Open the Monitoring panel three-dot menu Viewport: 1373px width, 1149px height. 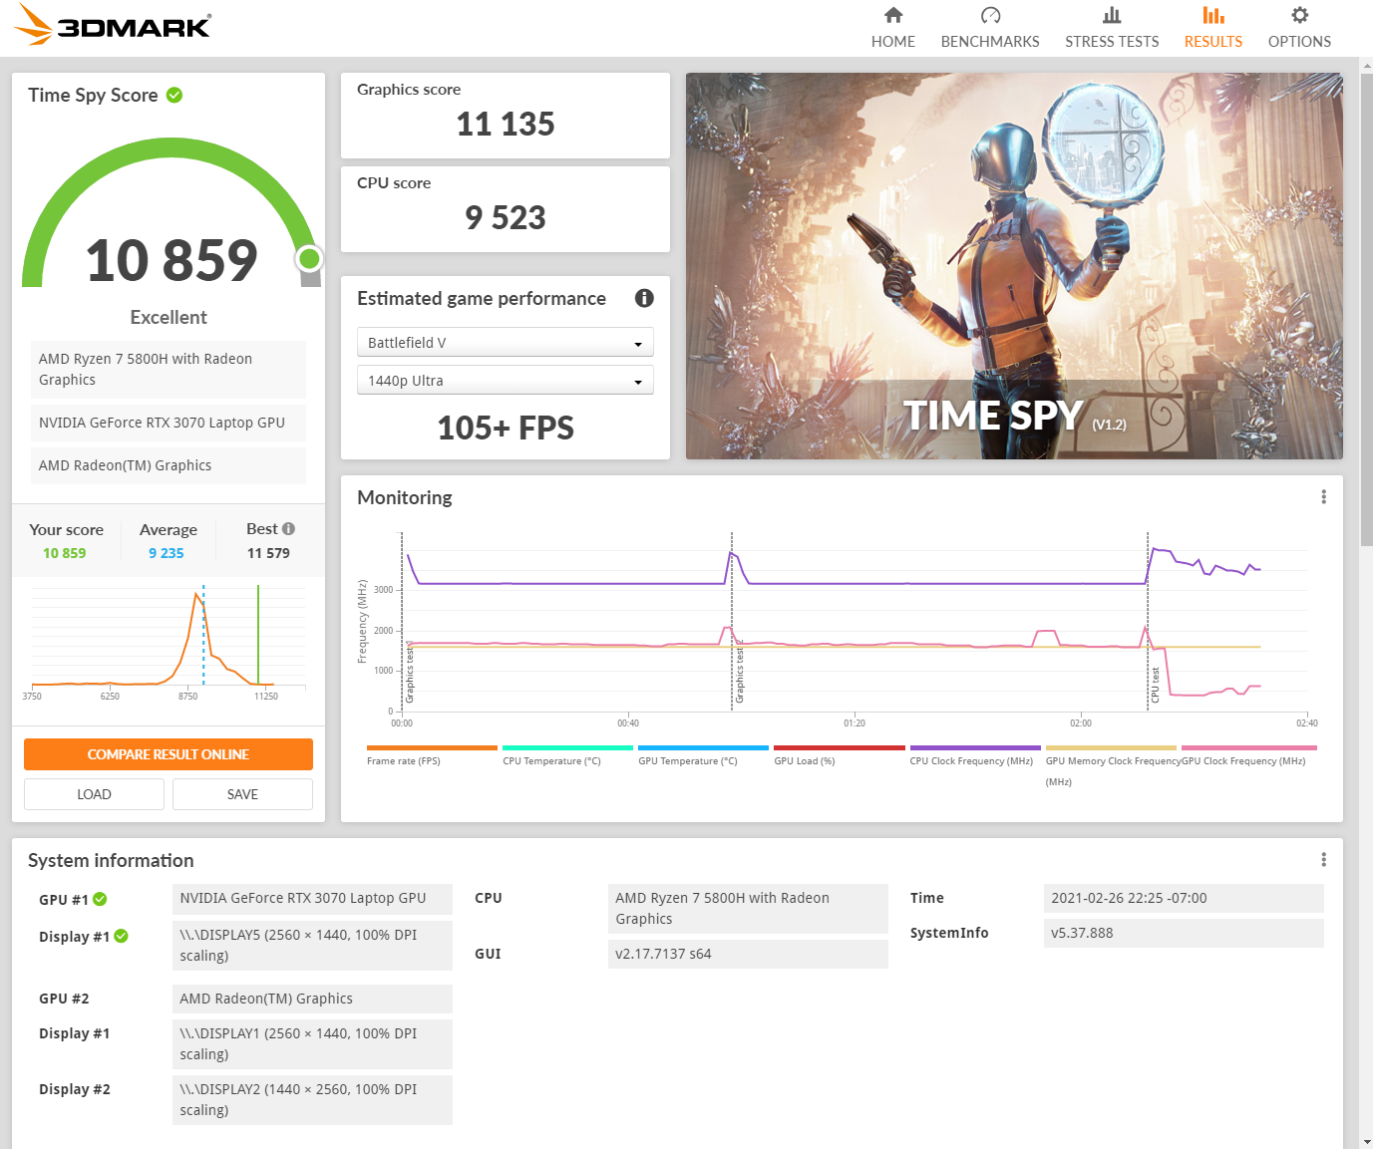tap(1323, 497)
